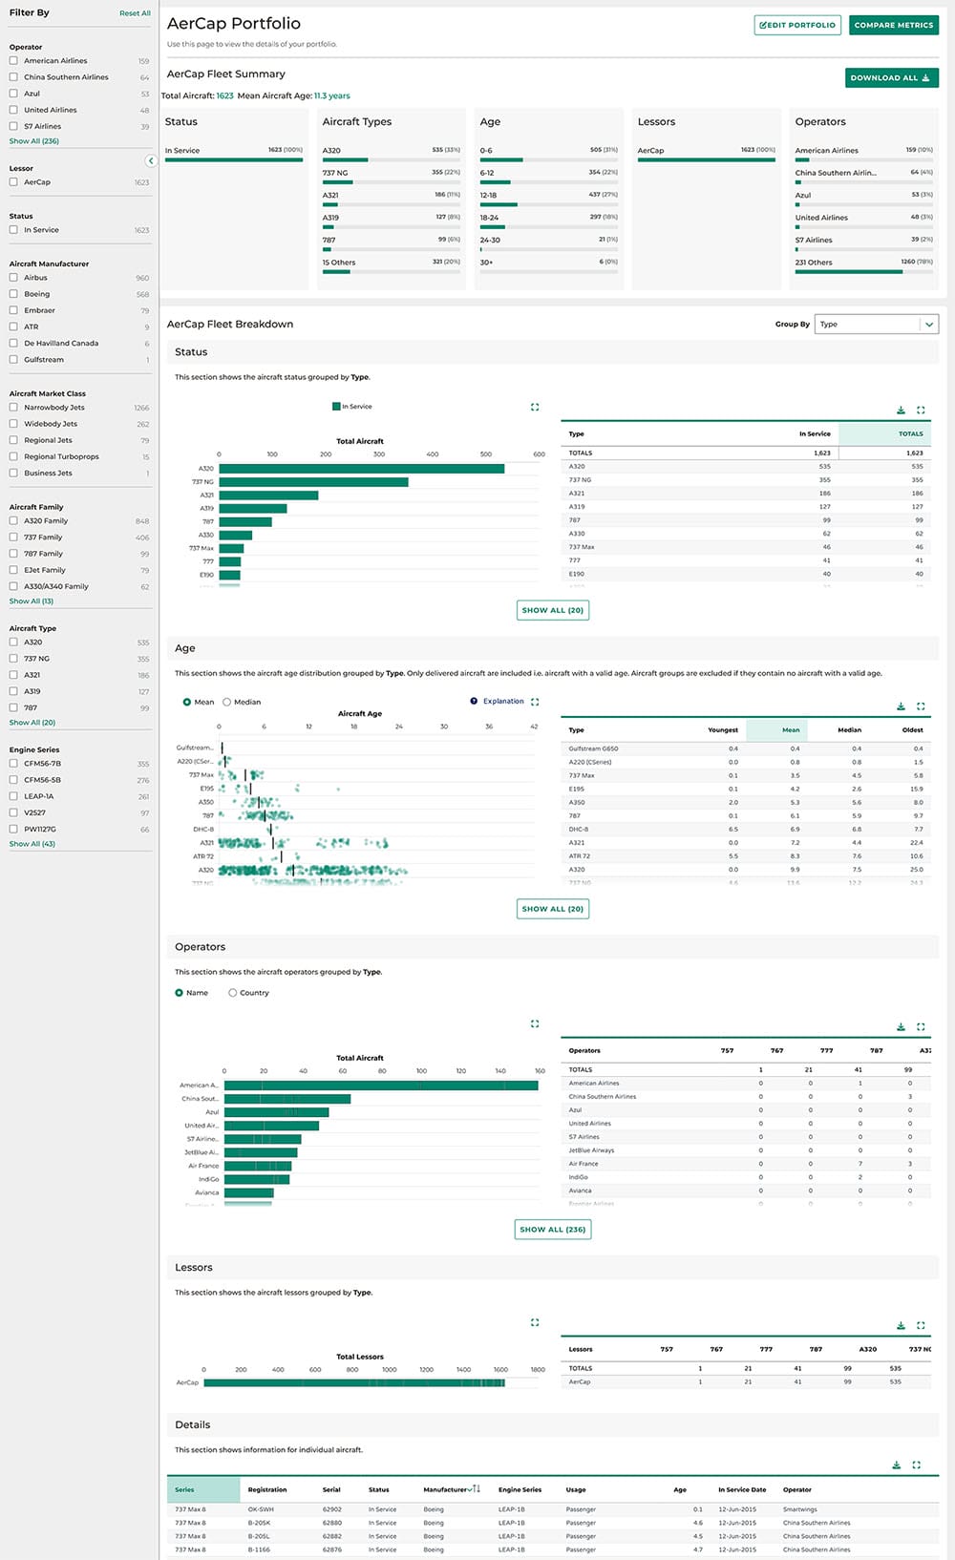Check the Embraer manufacturer filter
This screenshot has width=955, height=1560.
click(x=13, y=309)
